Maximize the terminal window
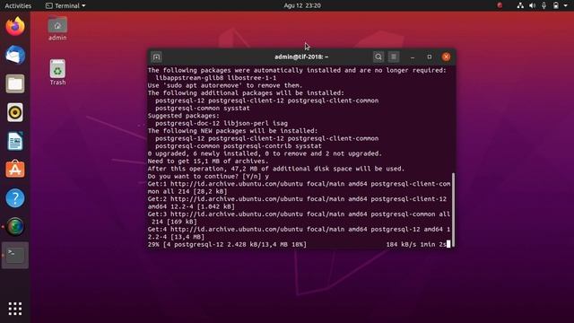Viewport: 574px width, 323px height. click(x=430, y=57)
